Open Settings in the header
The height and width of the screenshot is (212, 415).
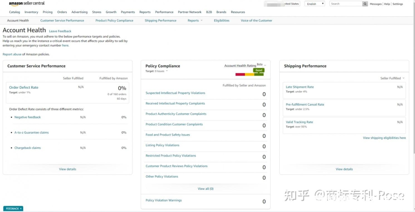coord(398,4)
